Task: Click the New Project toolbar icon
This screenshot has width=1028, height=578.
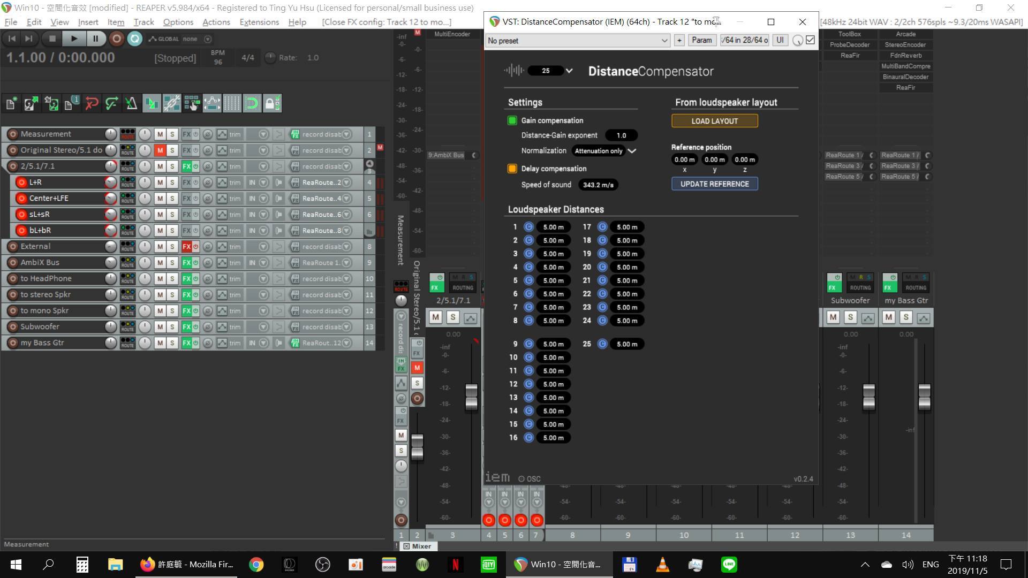Action: [x=11, y=103]
